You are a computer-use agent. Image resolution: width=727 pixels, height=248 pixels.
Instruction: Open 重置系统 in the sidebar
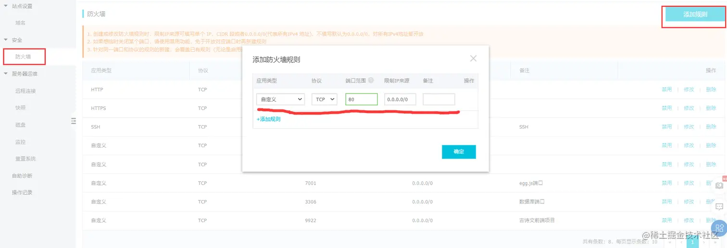25,159
